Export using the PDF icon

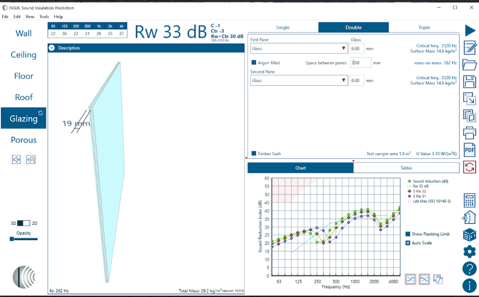(470, 150)
